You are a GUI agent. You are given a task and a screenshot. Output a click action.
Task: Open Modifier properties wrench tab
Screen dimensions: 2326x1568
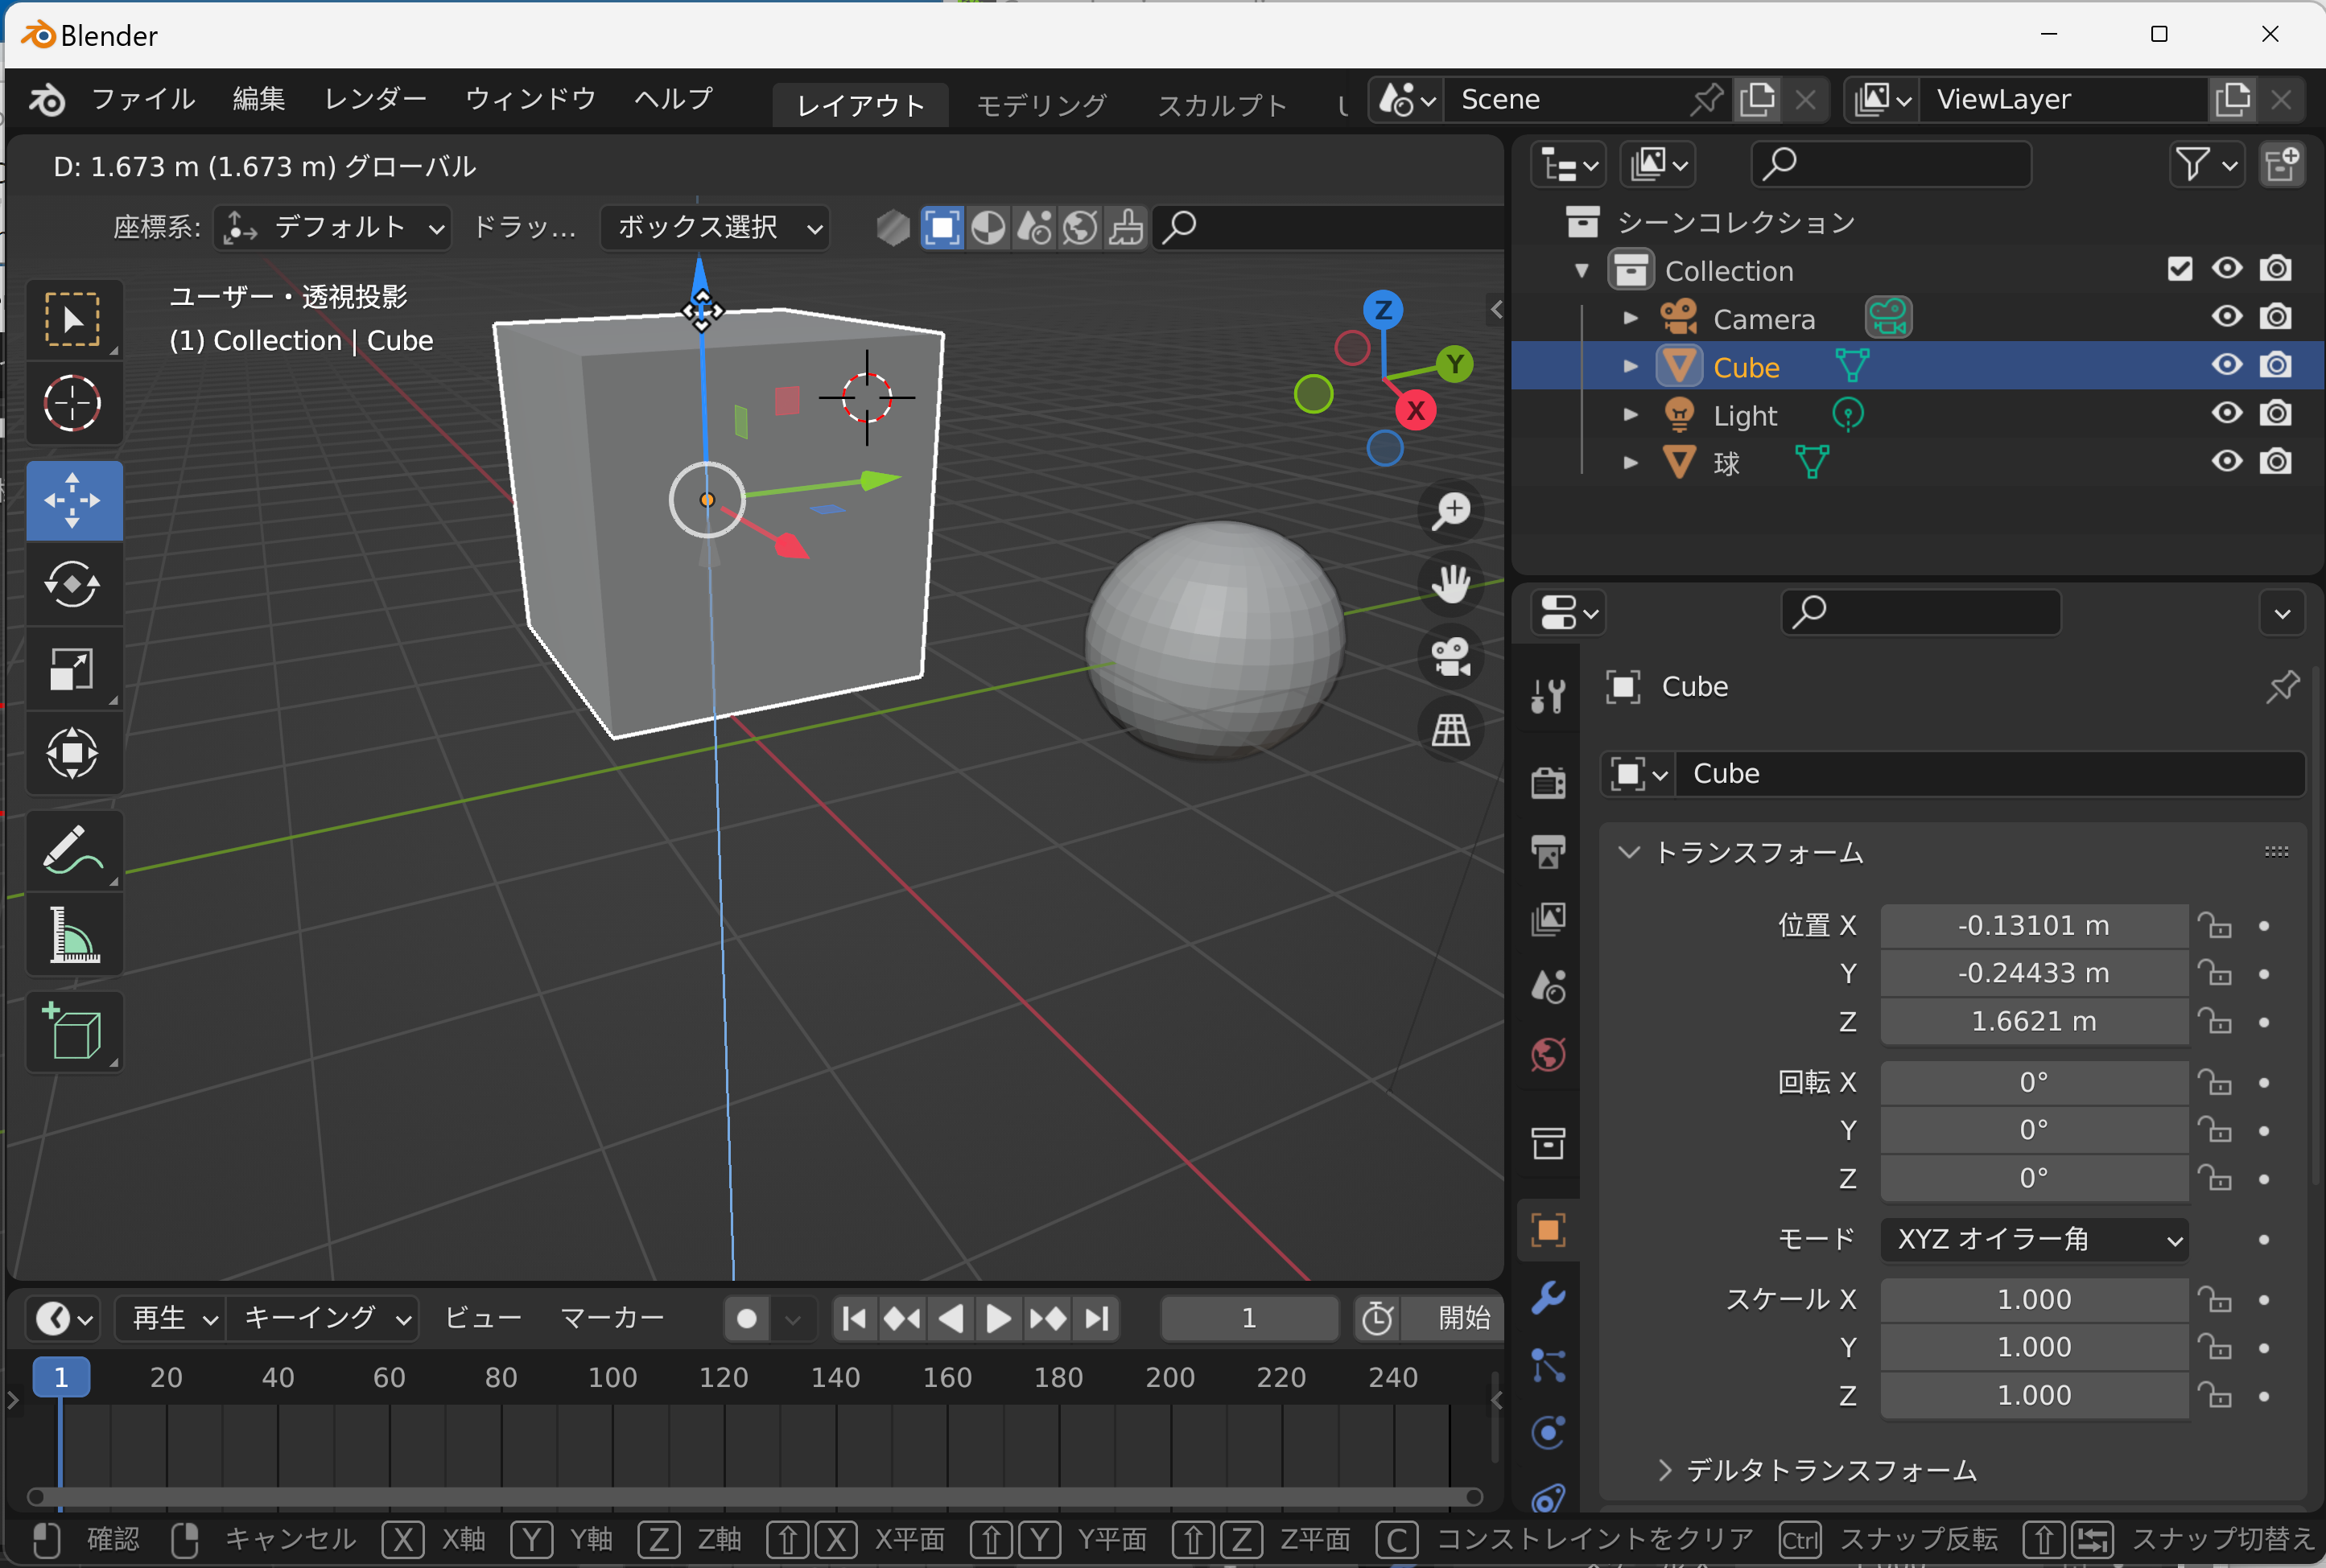(1548, 1298)
